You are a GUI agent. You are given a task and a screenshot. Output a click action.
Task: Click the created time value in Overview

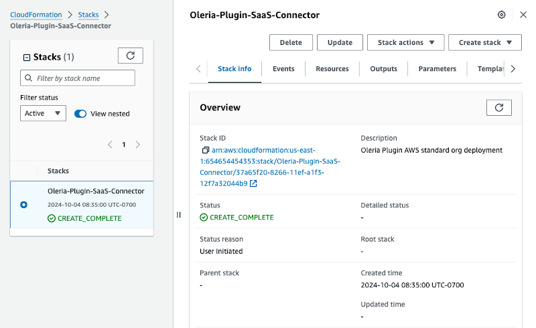[x=412, y=285]
